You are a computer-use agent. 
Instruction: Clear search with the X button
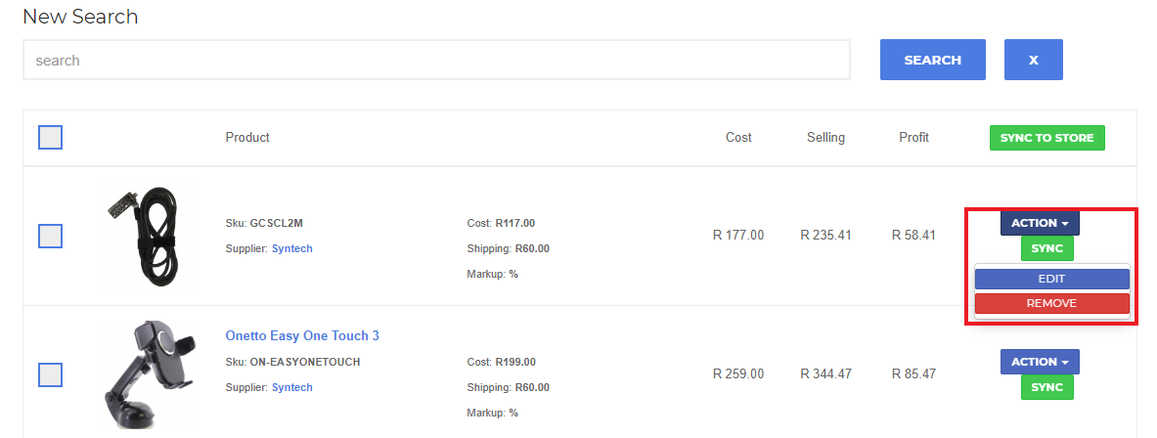1033,60
